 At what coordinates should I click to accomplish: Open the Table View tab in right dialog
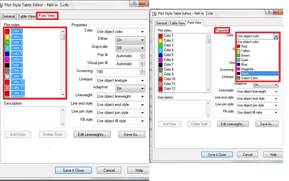click(x=177, y=23)
